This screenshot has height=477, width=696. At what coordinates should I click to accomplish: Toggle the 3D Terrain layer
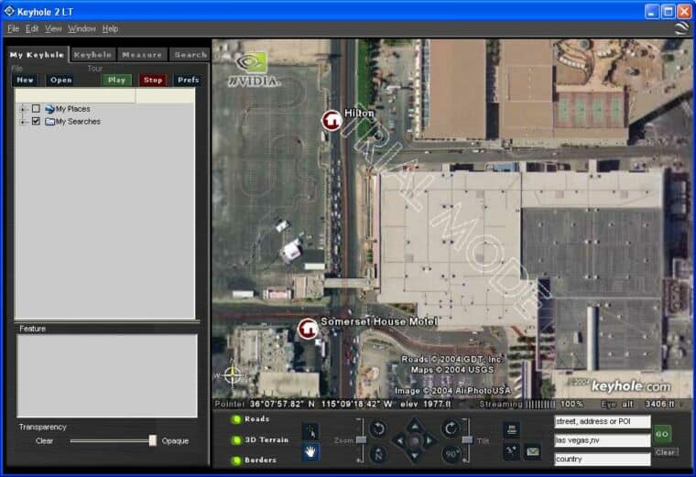click(x=236, y=439)
